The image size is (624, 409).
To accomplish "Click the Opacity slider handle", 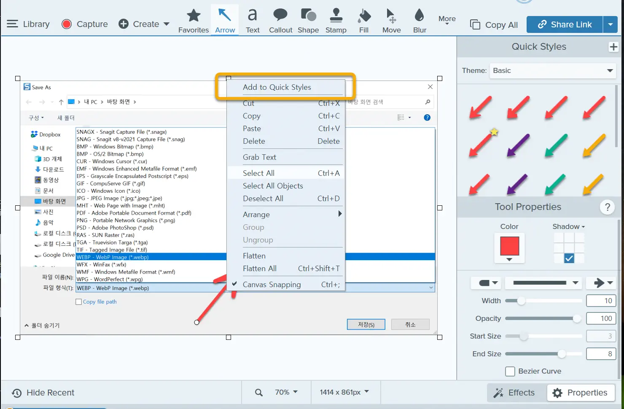I will pos(577,318).
